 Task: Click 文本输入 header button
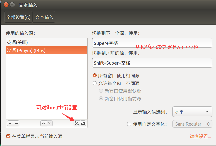click(44, 17)
